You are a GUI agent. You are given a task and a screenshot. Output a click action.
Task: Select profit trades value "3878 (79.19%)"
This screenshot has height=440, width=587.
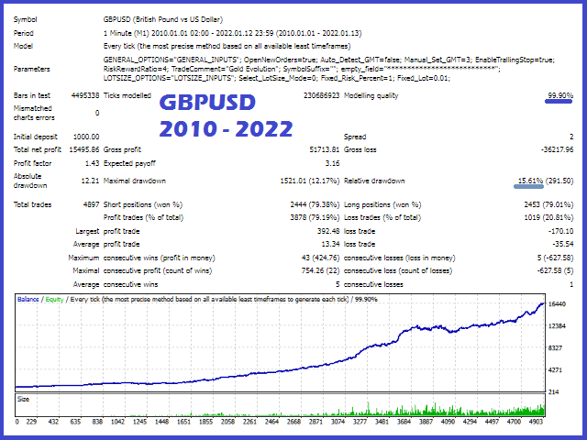[315, 217]
